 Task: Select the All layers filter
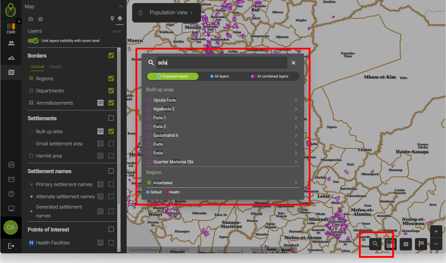click(x=219, y=76)
